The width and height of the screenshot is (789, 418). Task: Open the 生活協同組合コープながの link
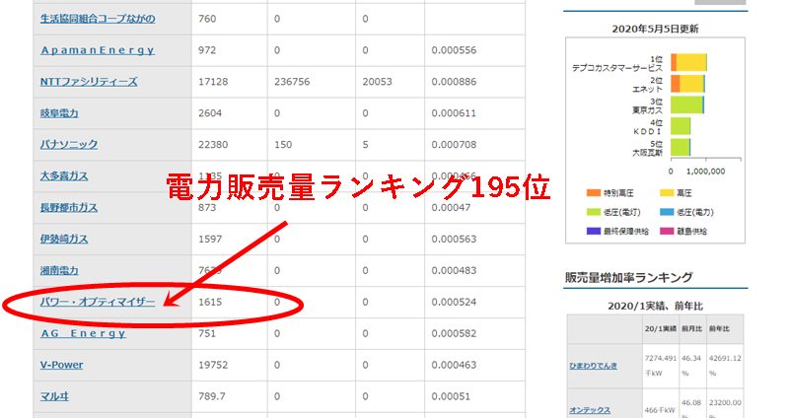click(x=98, y=19)
